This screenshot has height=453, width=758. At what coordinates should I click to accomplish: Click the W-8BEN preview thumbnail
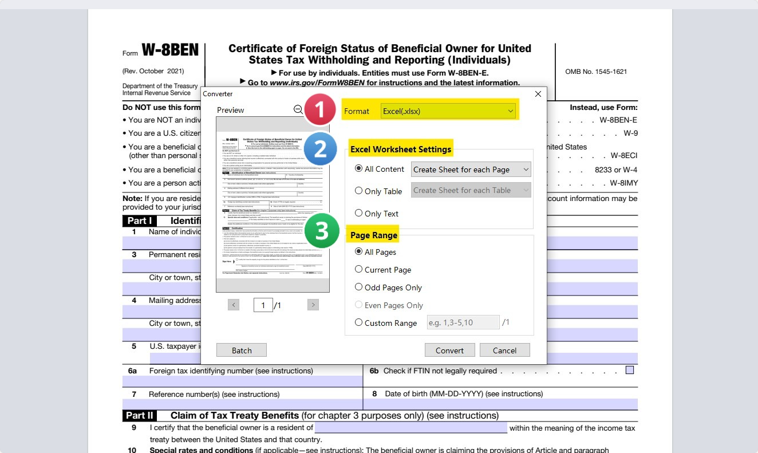pos(273,204)
